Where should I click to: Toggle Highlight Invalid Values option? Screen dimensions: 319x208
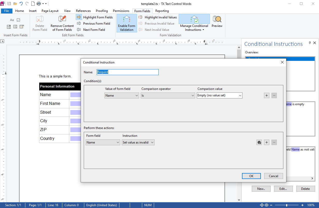(x=158, y=17)
